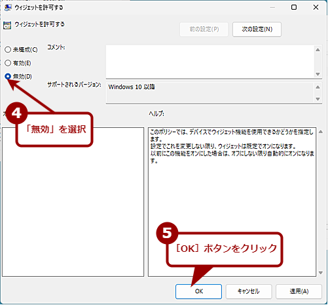Image resolution: width=328 pixels, height=305 pixels.
Task: Click the help pane up scroll arrow
Action: [x=321, y=132]
